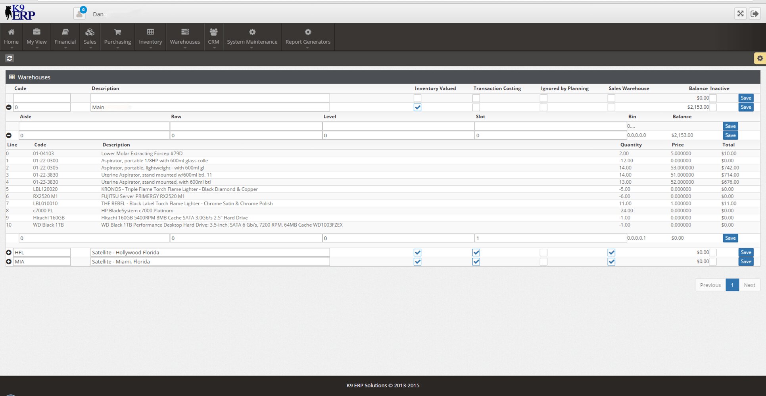Click the fullscreen expand icon
Viewport: 766px width, 396px height.
[740, 13]
